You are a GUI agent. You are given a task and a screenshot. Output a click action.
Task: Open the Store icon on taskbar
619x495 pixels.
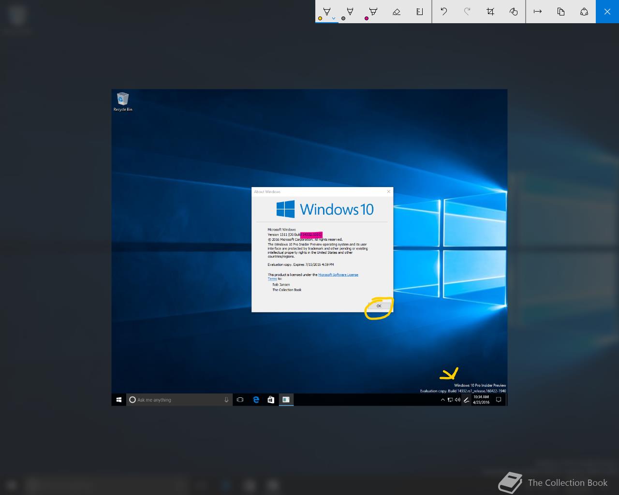(x=271, y=400)
